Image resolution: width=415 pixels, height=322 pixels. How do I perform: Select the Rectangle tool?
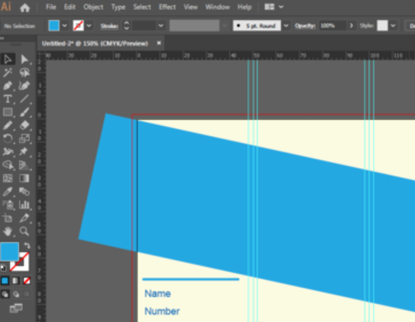point(8,112)
